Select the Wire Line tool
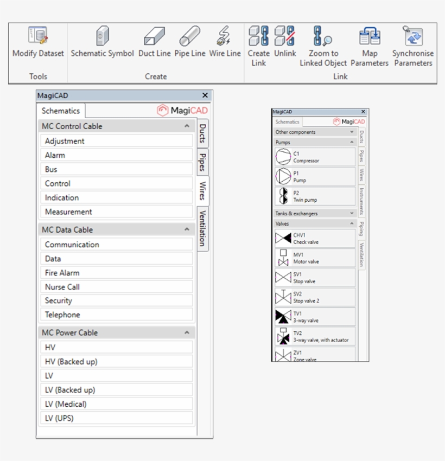This screenshot has width=445, height=461. (x=224, y=43)
